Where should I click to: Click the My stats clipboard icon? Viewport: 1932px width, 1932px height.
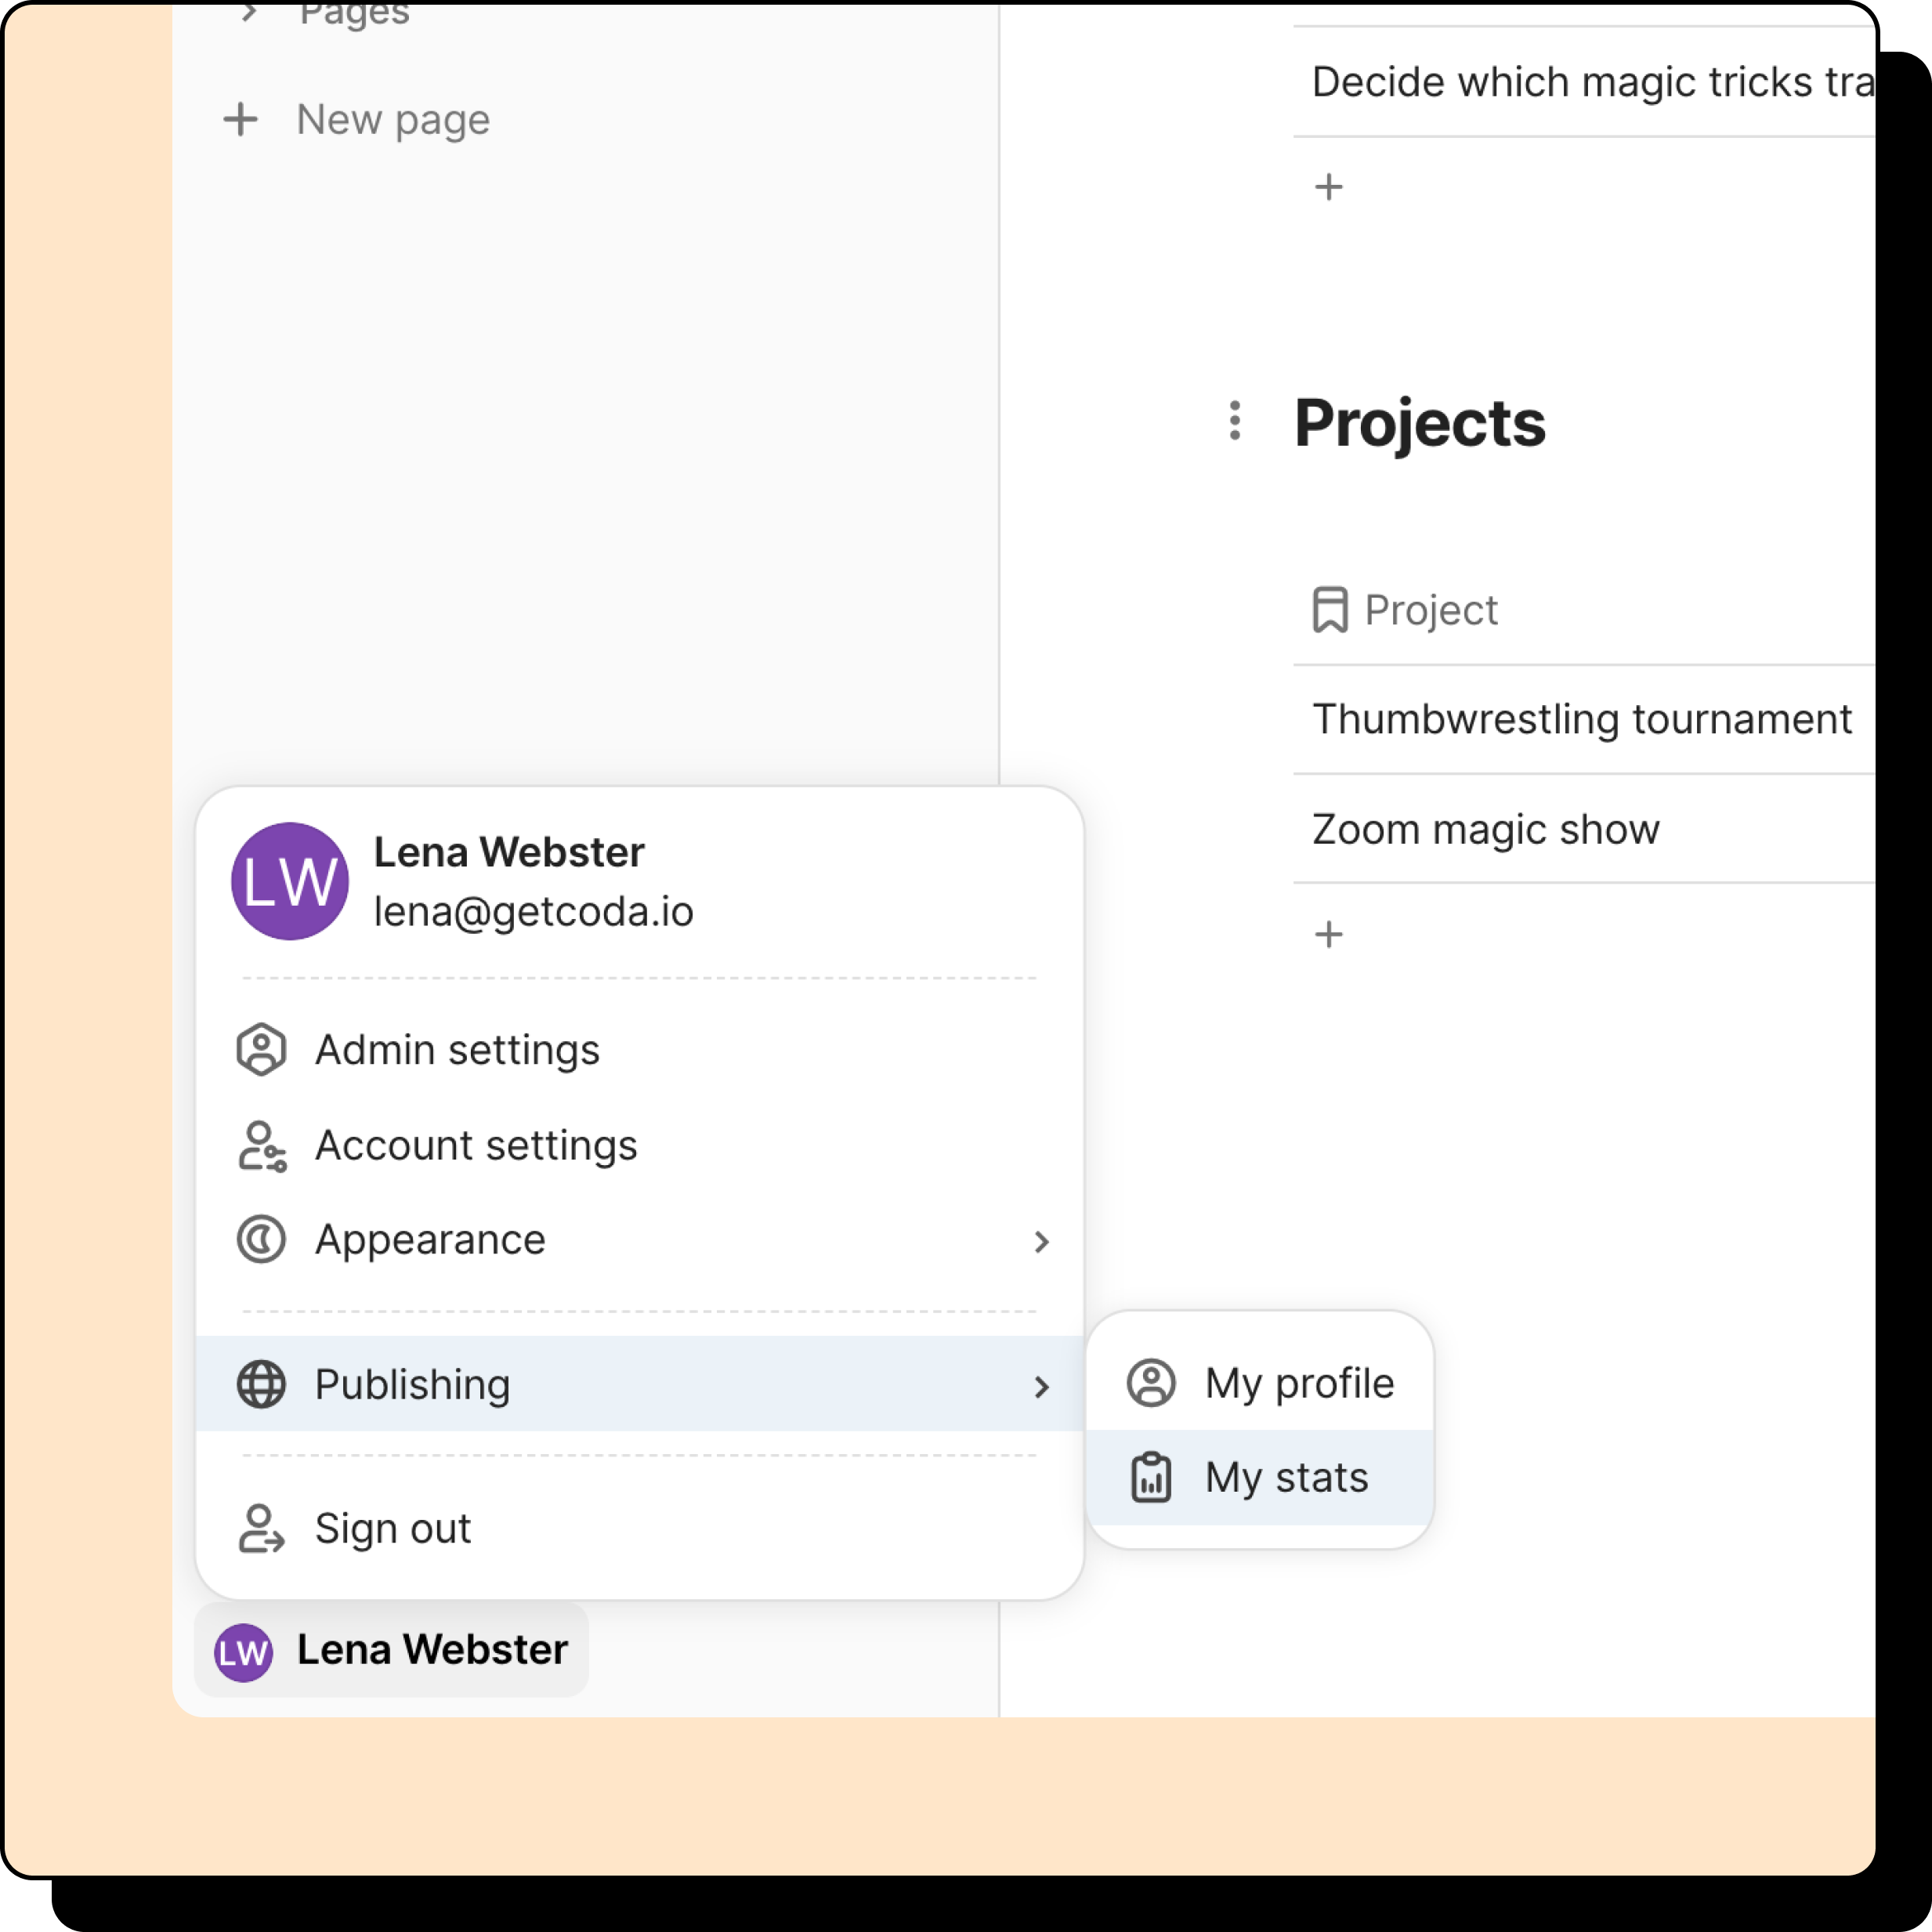click(1151, 1478)
